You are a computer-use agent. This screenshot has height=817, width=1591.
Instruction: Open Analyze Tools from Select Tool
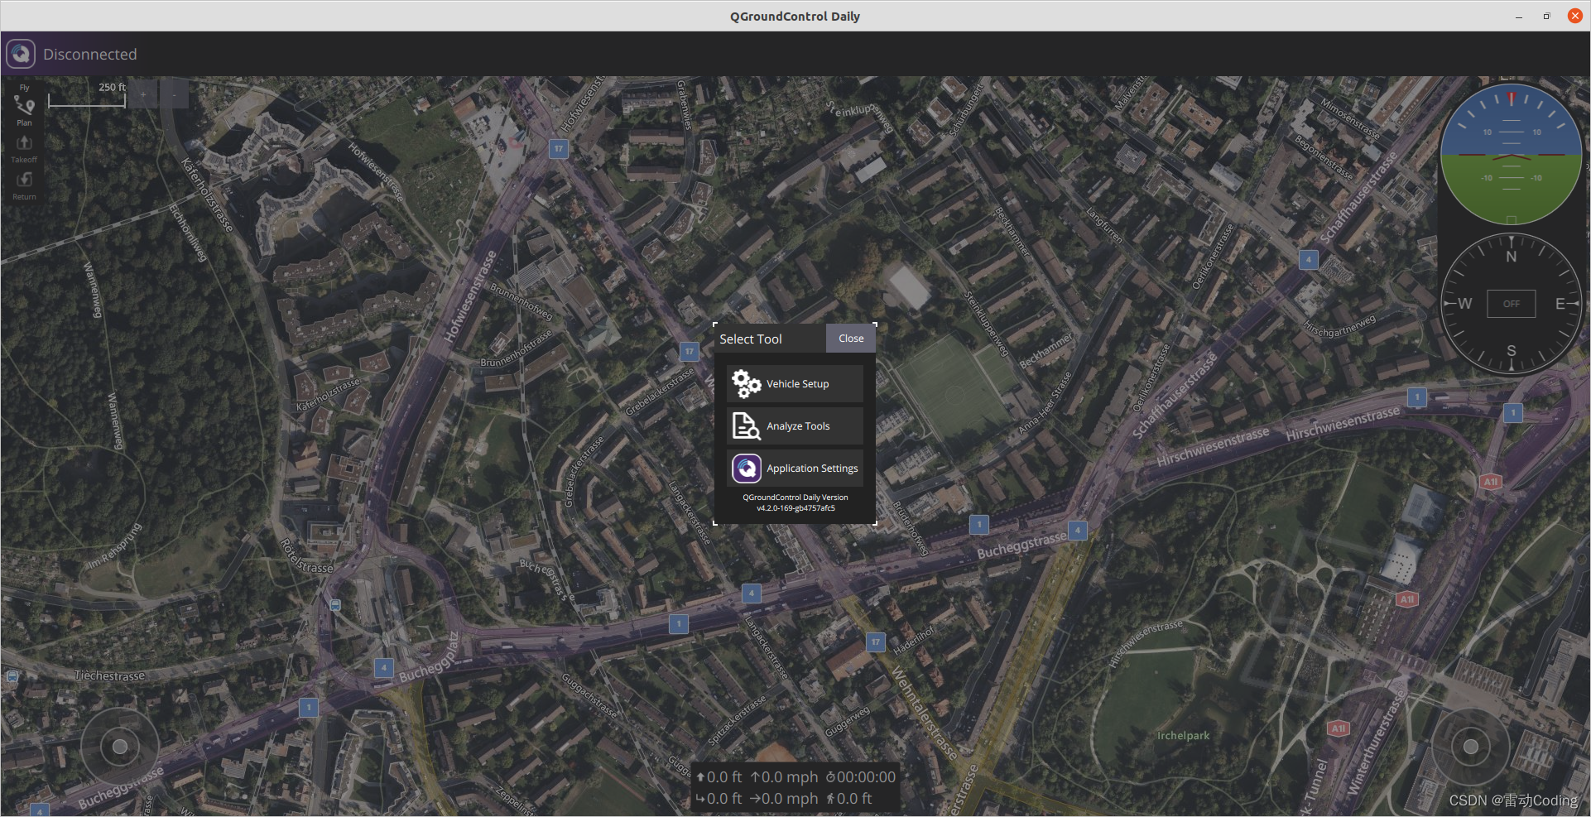[x=795, y=426]
